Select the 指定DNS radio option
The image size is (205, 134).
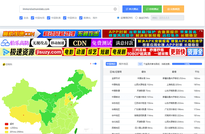136,18
